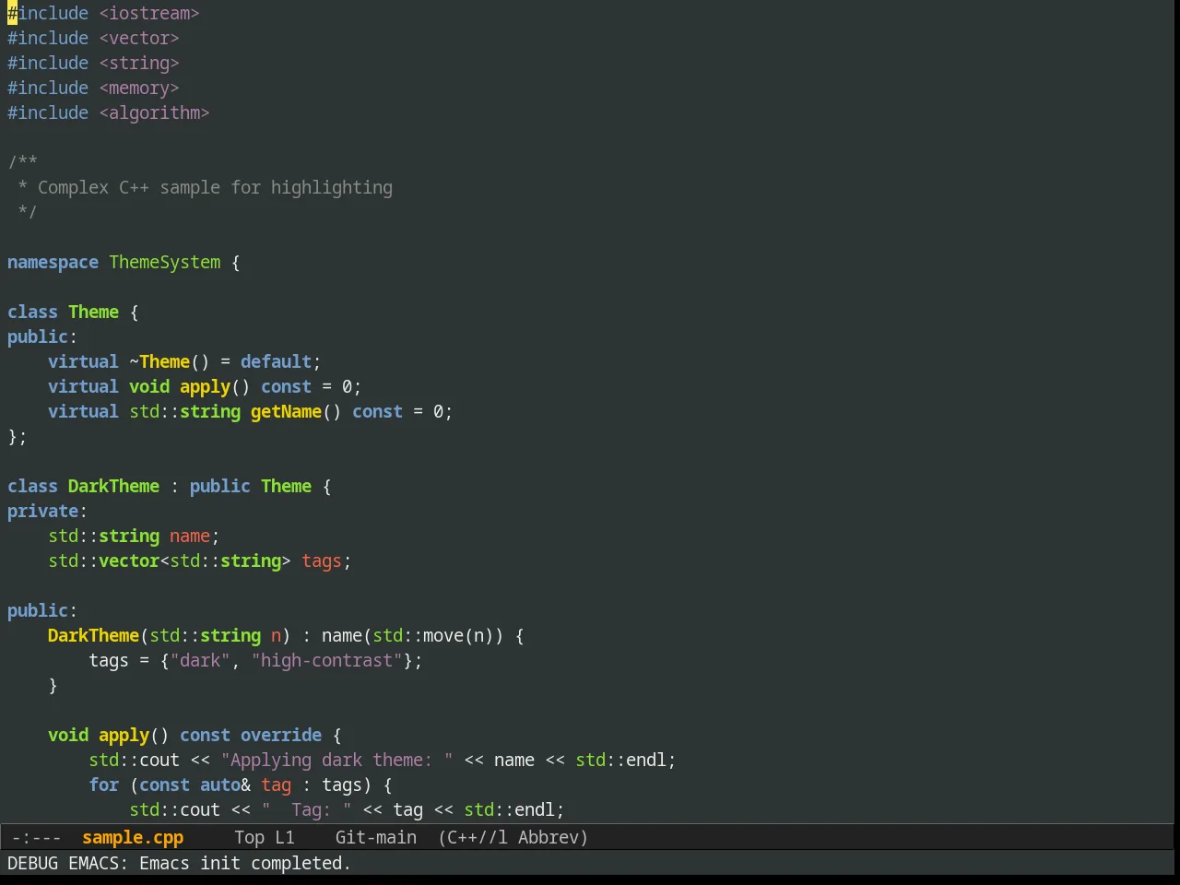The height and width of the screenshot is (885, 1180).
Task: Click the 'private' access specifier
Action: pos(42,511)
